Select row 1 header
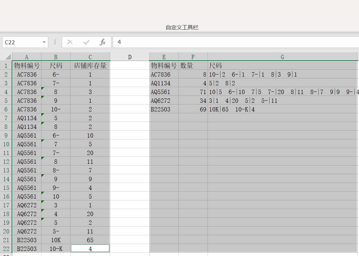Viewport: 359px width, 256px height. (x=6, y=66)
